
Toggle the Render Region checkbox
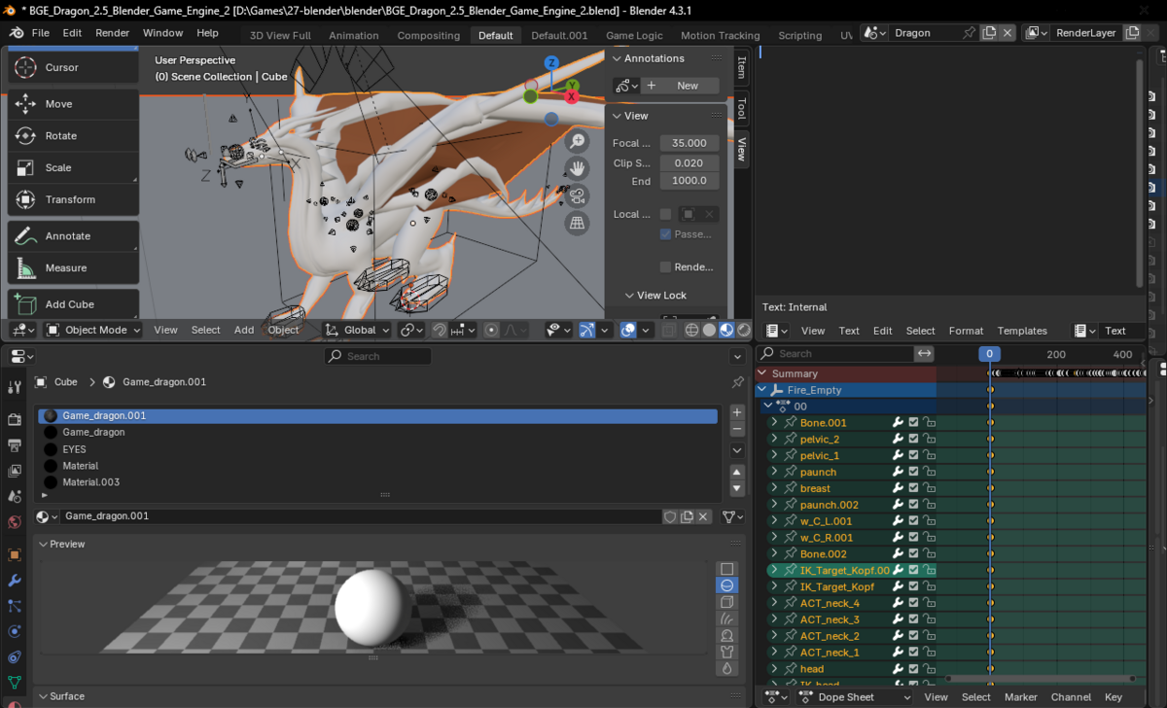(x=665, y=266)
